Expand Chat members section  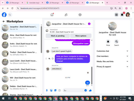coord(112,56)
